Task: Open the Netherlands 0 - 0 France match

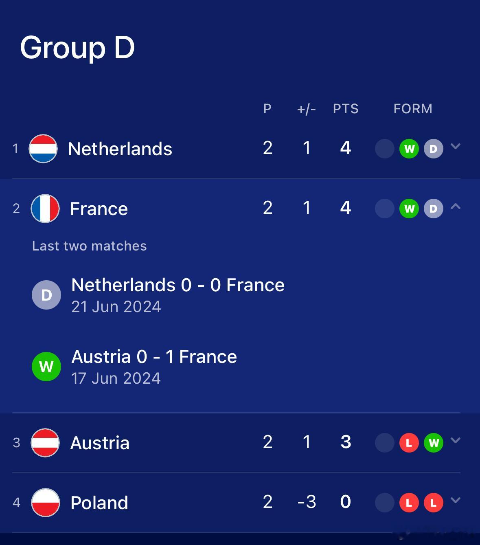Action: (178, 295)
